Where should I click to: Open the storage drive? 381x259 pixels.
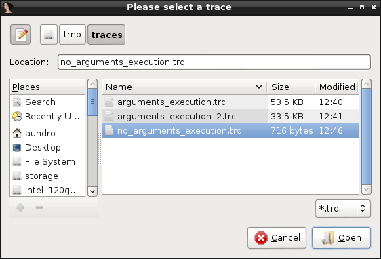pos(47,176)
